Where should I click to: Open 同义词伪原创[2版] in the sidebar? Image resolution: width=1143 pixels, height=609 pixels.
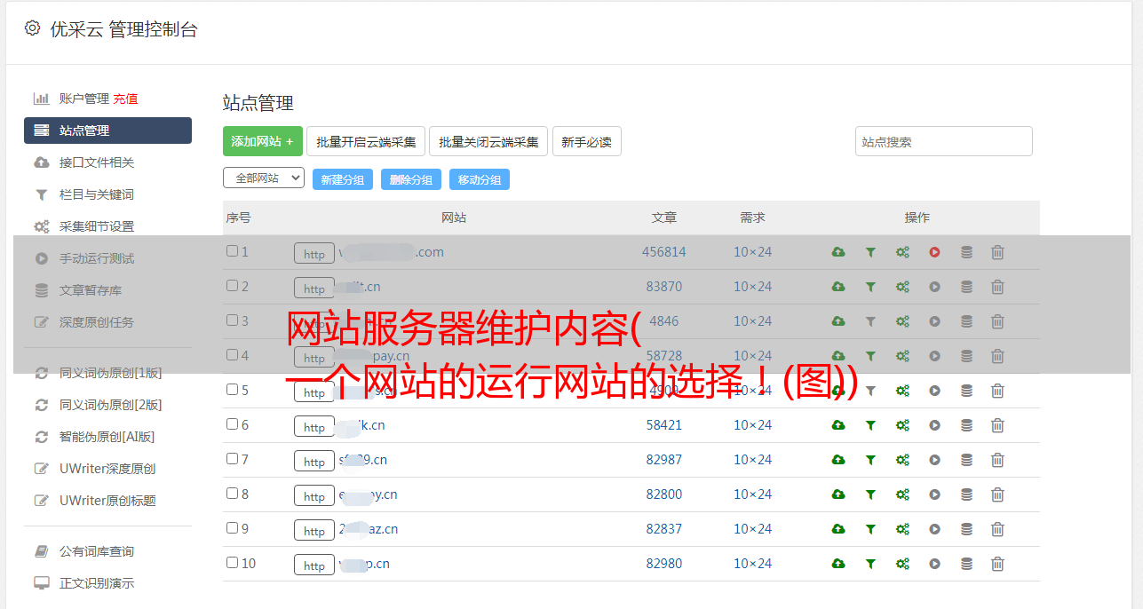(111, 405)
